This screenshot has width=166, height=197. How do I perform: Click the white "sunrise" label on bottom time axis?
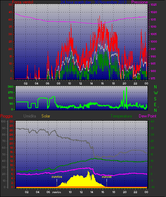click(57, 192)
